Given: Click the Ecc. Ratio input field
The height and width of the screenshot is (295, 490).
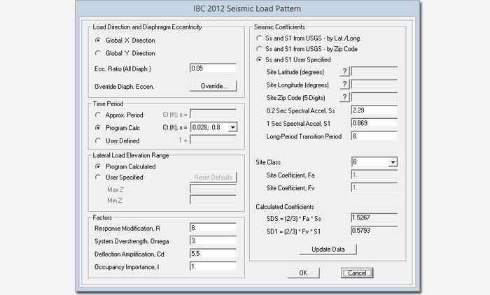Looking at the screenshot, I should pyautogui.click(x=213, y=68).
